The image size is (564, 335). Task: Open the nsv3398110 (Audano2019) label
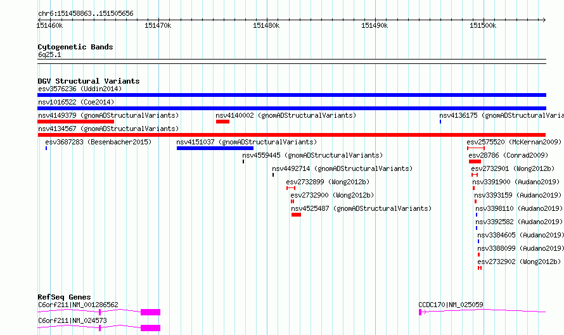coord(519,208)
